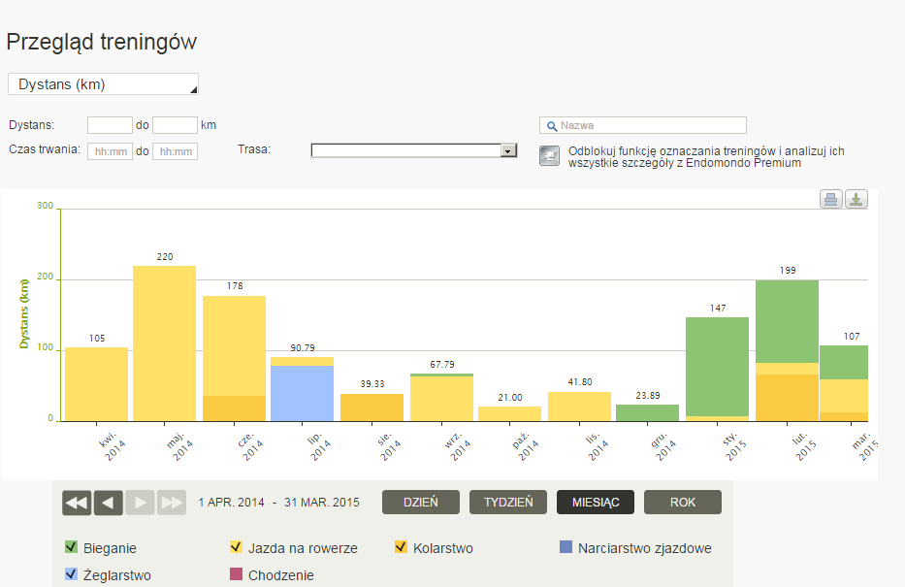905x587 pixels.
Task: Switch to DZIEŃ view
Action: (x=420, y=503)
